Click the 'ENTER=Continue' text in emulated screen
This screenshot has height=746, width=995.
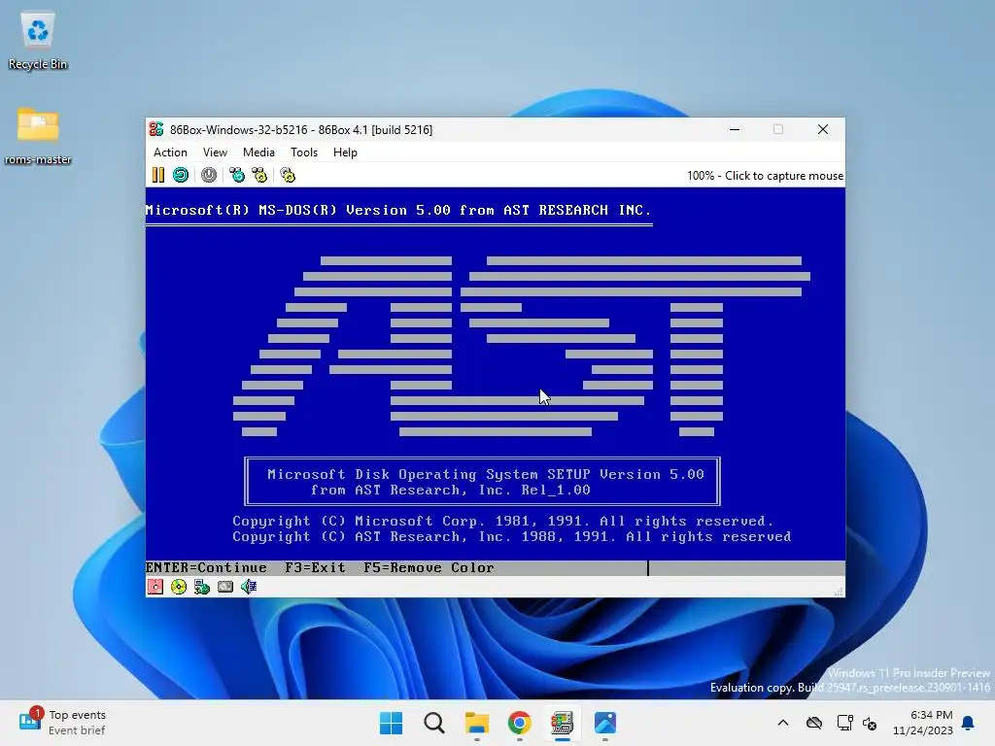[206, 567]
